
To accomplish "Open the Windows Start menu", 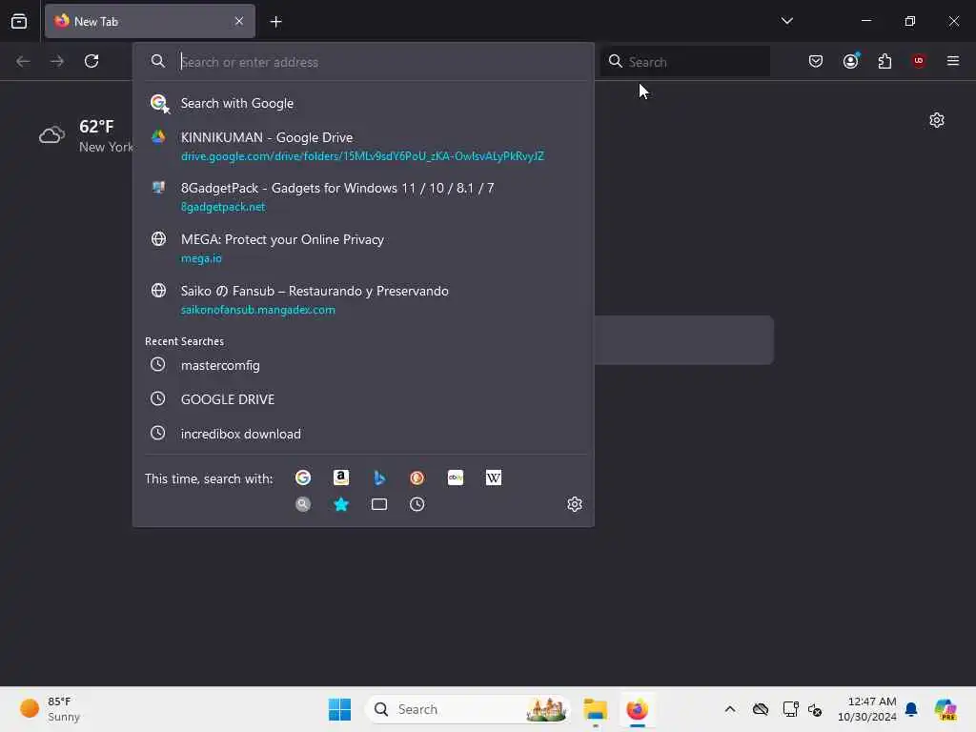I will (x=340, y=709).
